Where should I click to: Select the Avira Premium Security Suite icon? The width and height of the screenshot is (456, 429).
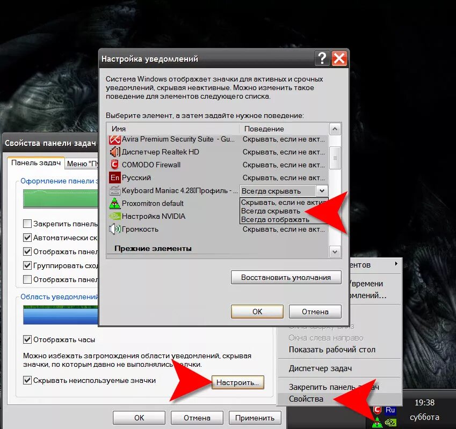[x=114, y=139]
